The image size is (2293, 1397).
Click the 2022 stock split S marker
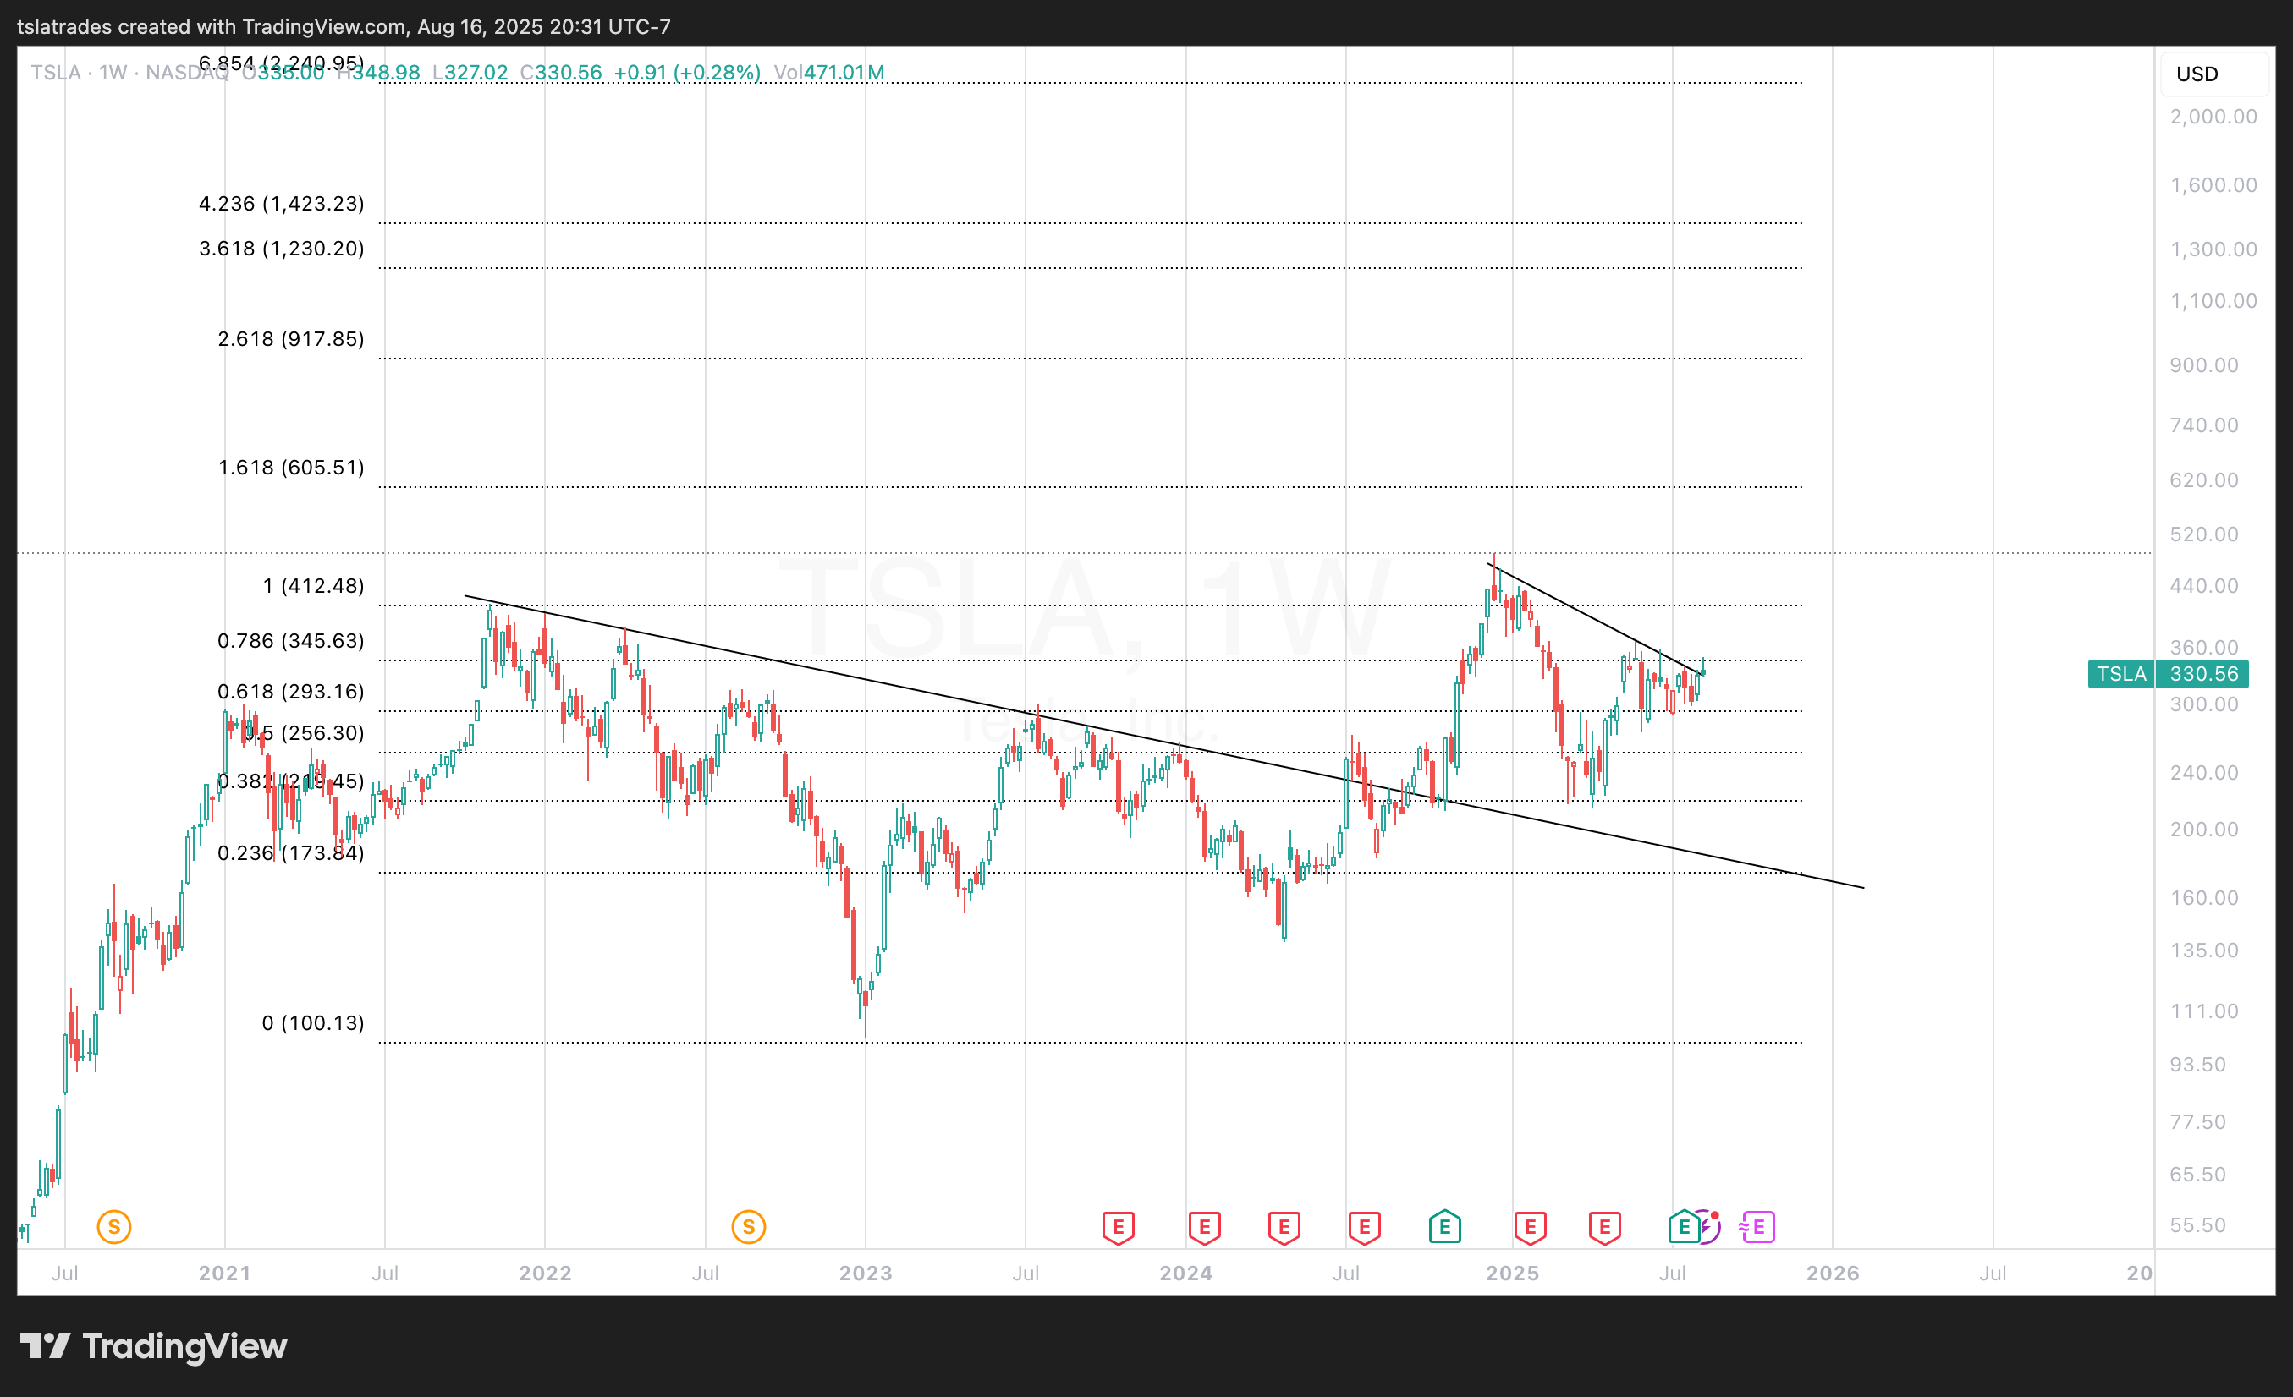[x=748, y=1227]
